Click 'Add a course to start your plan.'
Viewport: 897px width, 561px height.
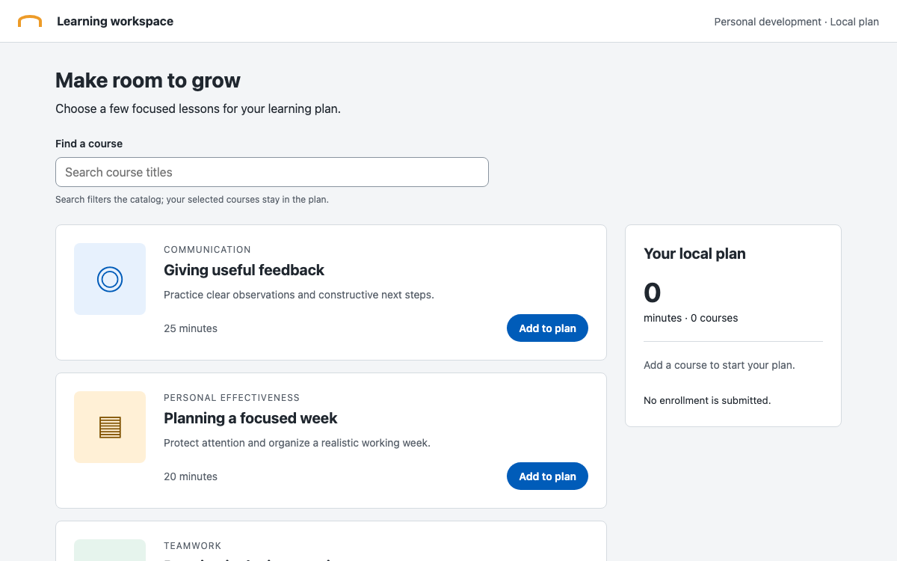(719, 366)
